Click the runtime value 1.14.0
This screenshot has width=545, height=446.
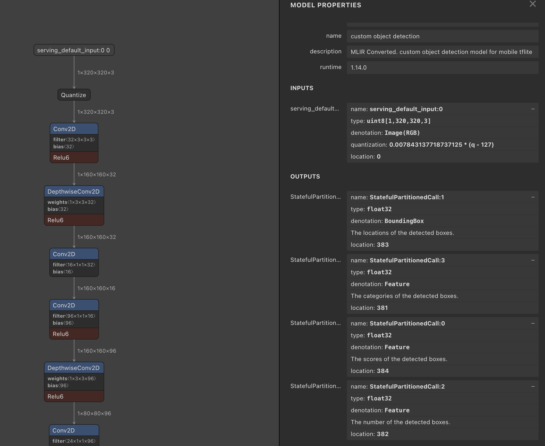point(442,67)
